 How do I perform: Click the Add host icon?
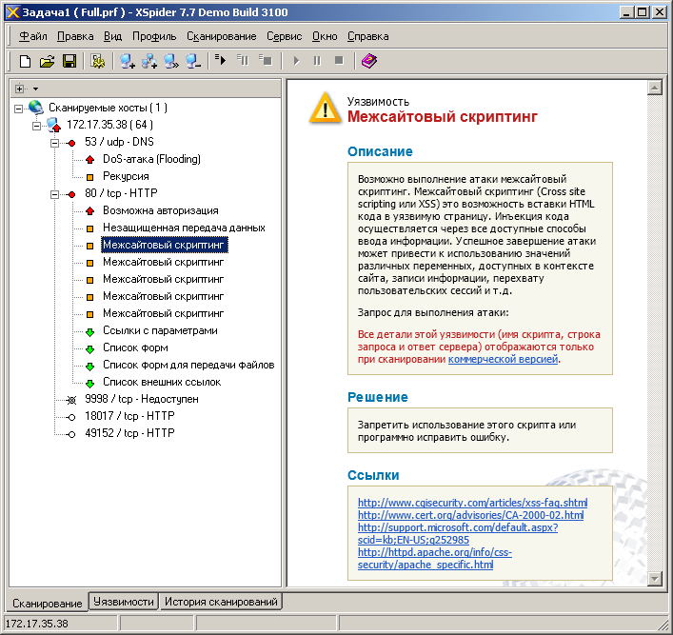point(127,61)
